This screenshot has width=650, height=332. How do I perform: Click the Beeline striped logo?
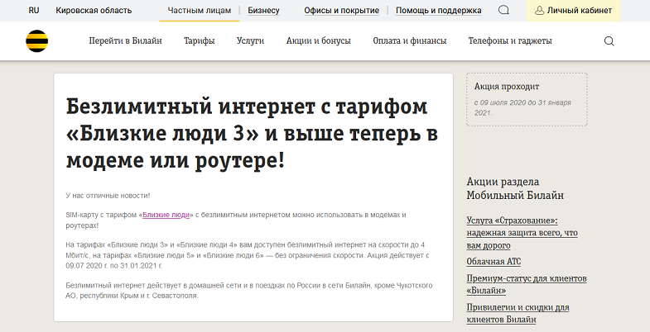37,41
